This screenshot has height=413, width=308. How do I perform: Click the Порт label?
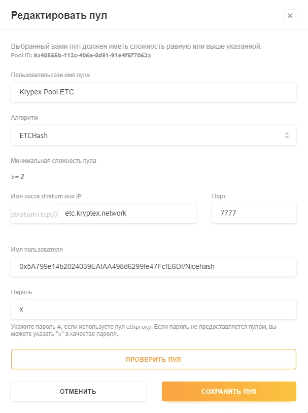click(219, 196)
